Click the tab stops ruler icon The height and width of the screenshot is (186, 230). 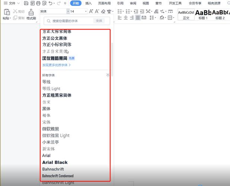pos(170,11)
